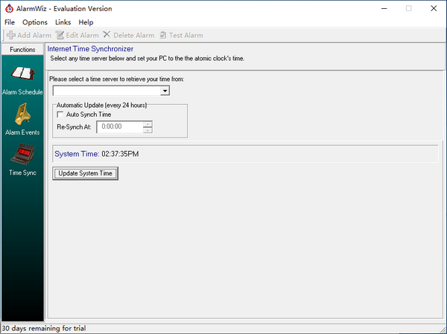
Task: Open the Options menu
Action: coord(35,22)
